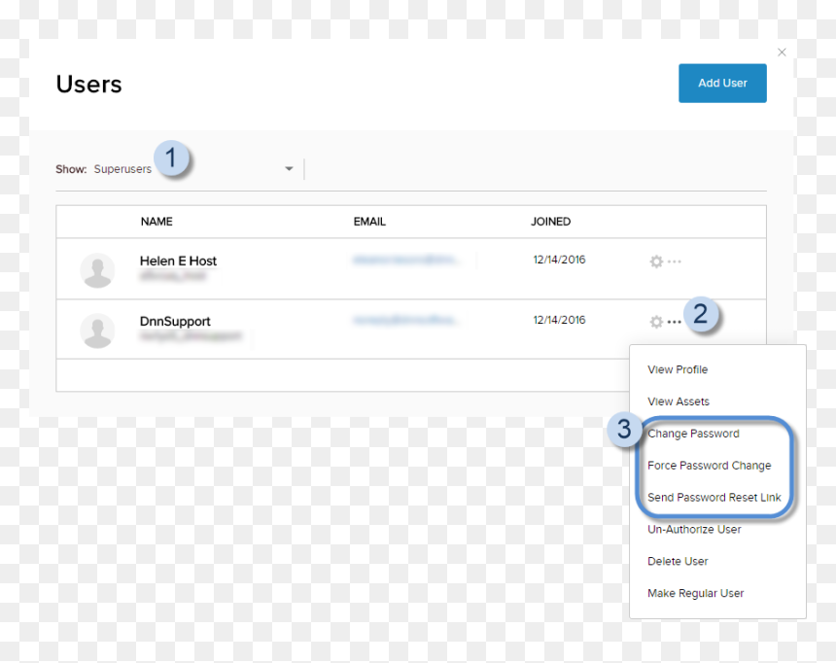
Task: Open DnnSupport's blurred email link
Action: [405, 320]
